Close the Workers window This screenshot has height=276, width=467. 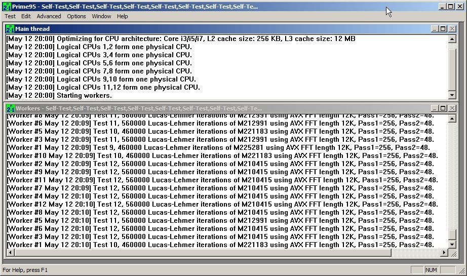452,108
